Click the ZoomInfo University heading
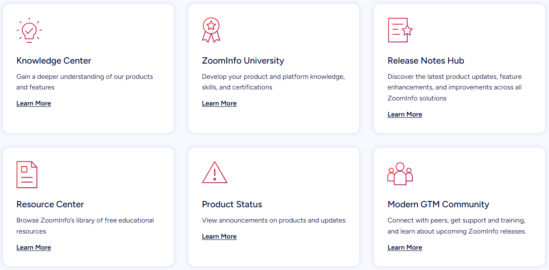Viewport: 549px width, 270px height. [243, 61]
